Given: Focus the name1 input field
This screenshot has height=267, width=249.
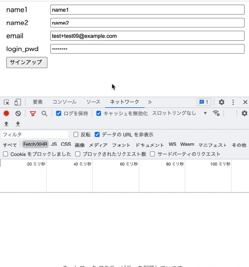Looking at the screenshot, I should pyautogui.click(x=147, y=10).
